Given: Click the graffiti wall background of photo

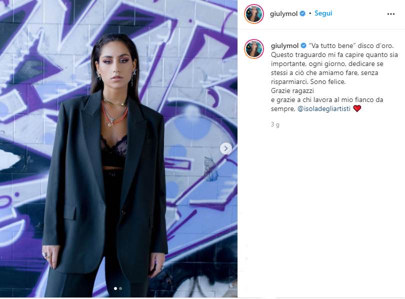Looking at the screenshot, I should coord(199,77).
